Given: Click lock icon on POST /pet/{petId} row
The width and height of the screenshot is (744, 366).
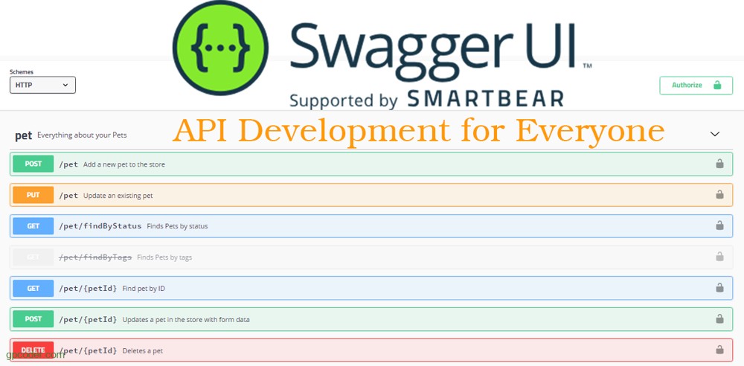Looking at the screenshot, I should (719, 319).
